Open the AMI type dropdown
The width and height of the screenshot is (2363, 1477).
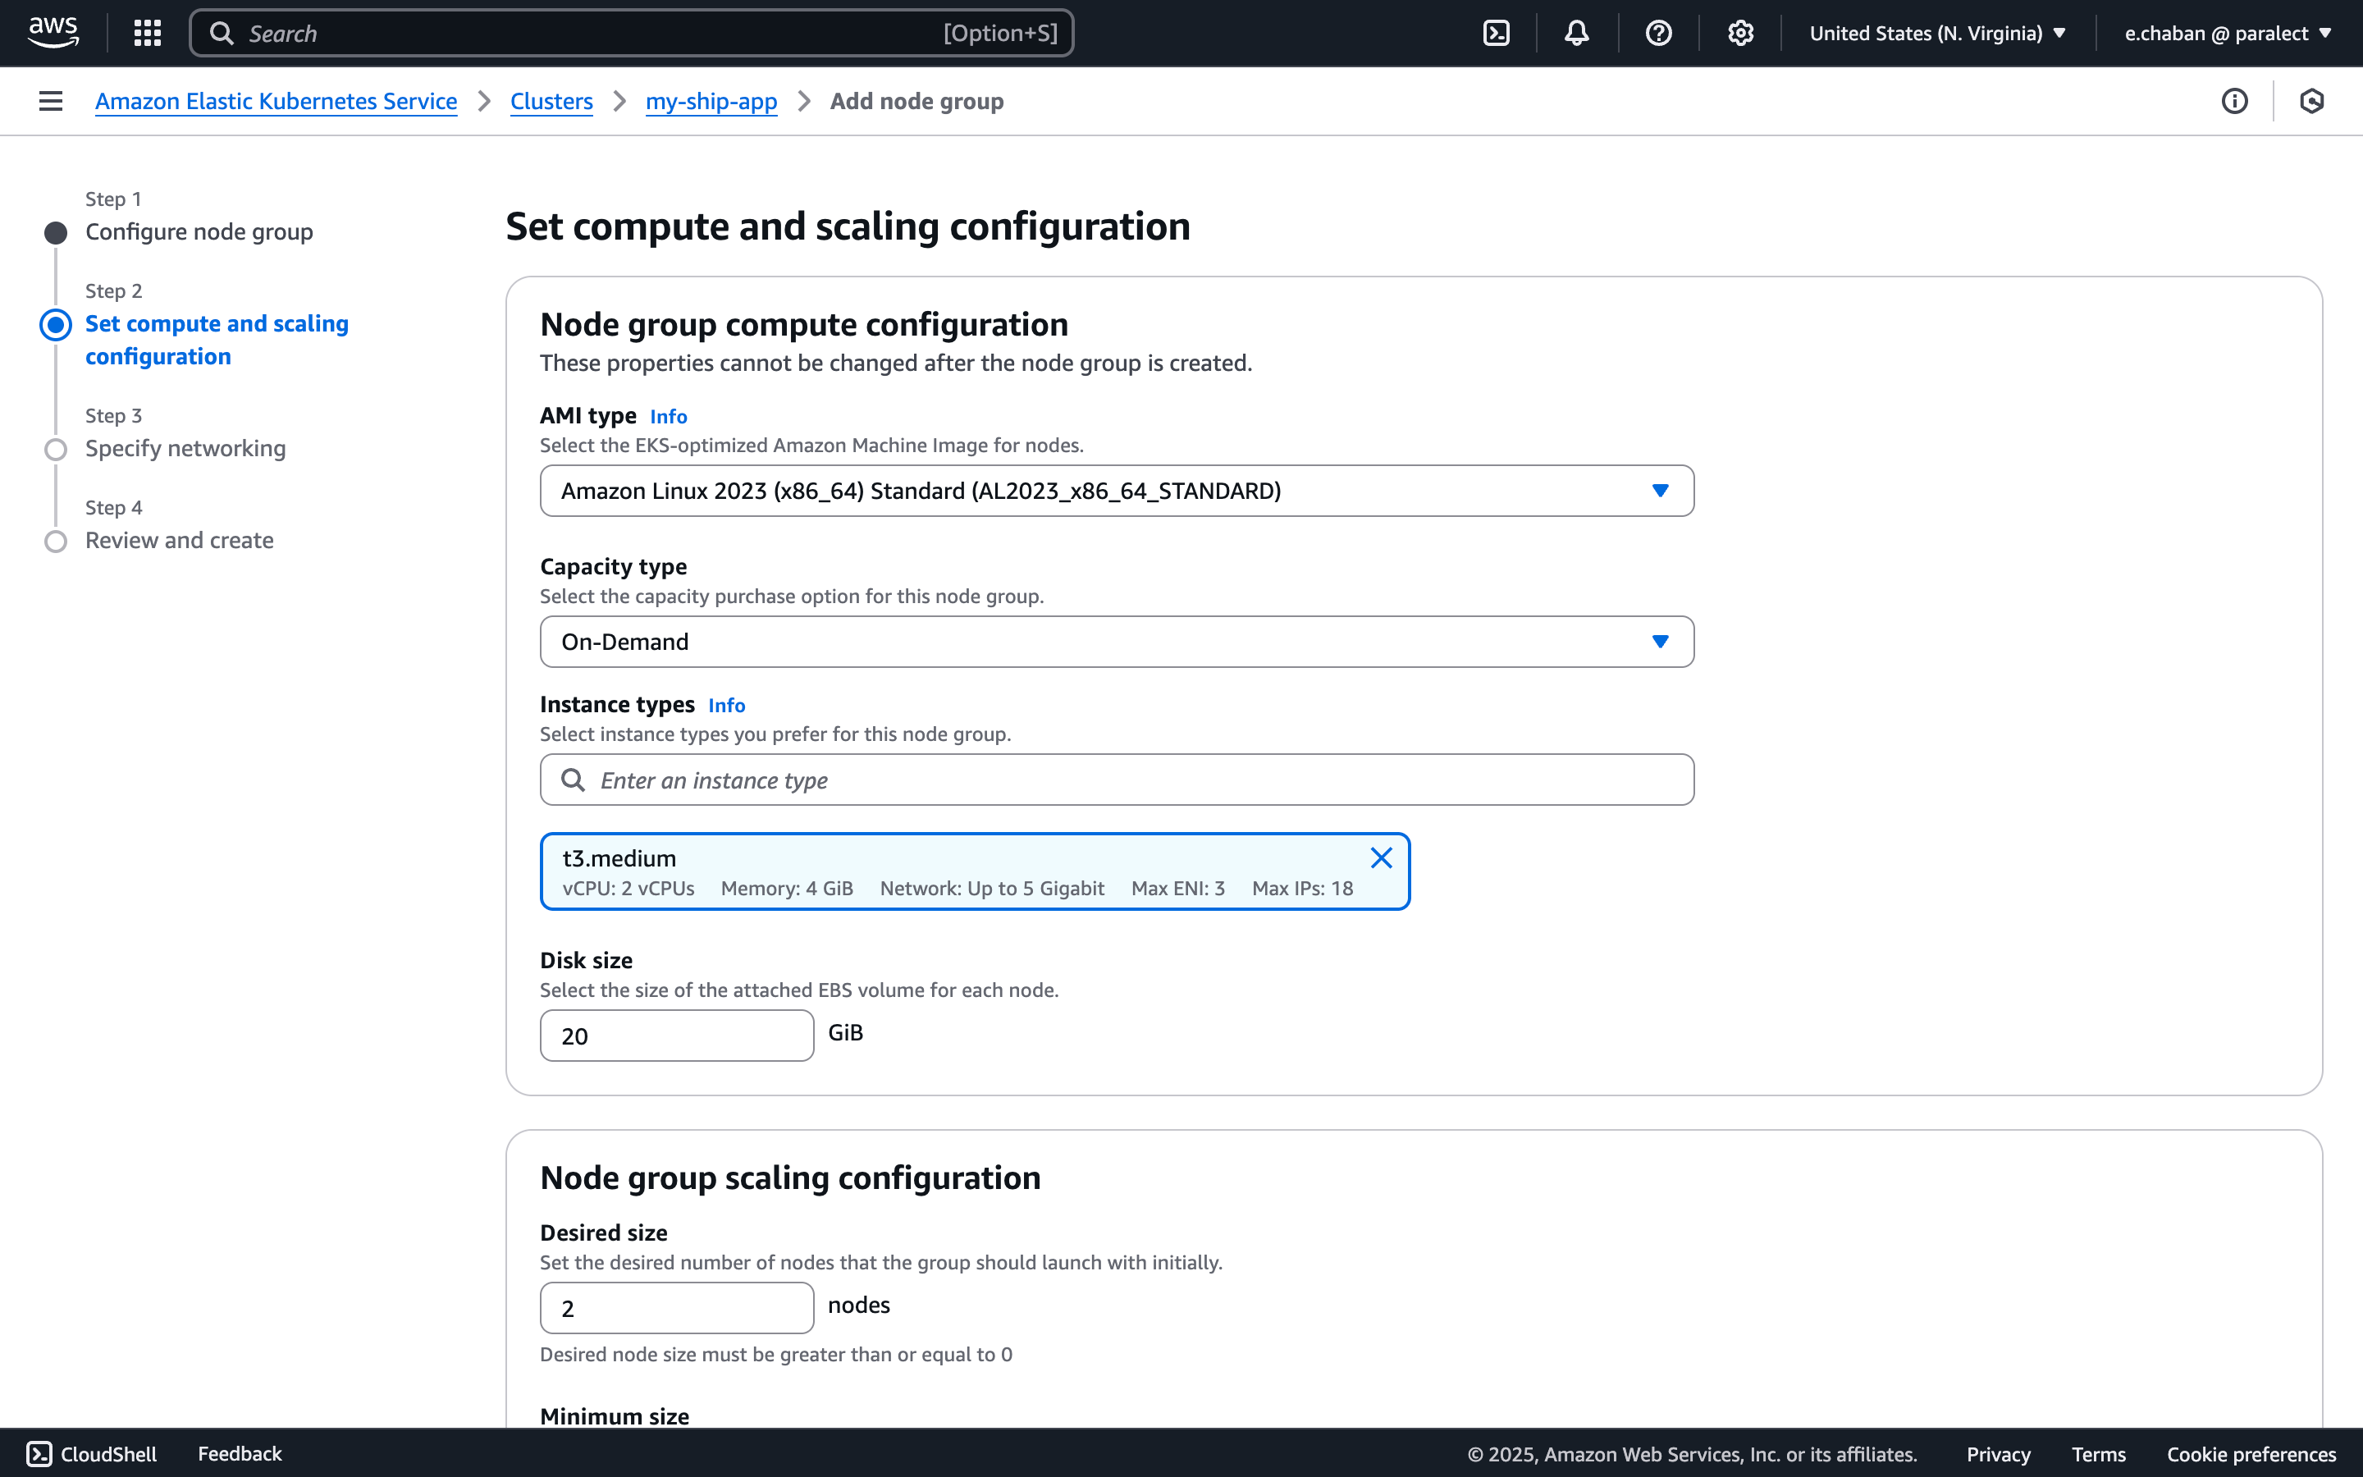pyautogui.click(x=1116, y=491)
